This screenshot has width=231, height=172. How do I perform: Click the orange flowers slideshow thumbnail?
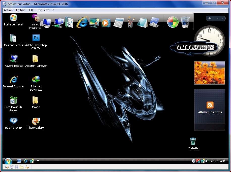point(210,73)
